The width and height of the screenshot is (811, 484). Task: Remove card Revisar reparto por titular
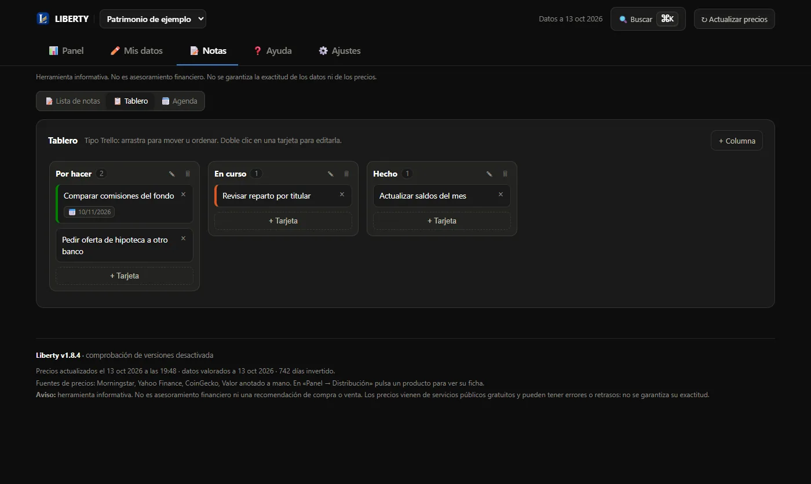[x=342, y=195]
